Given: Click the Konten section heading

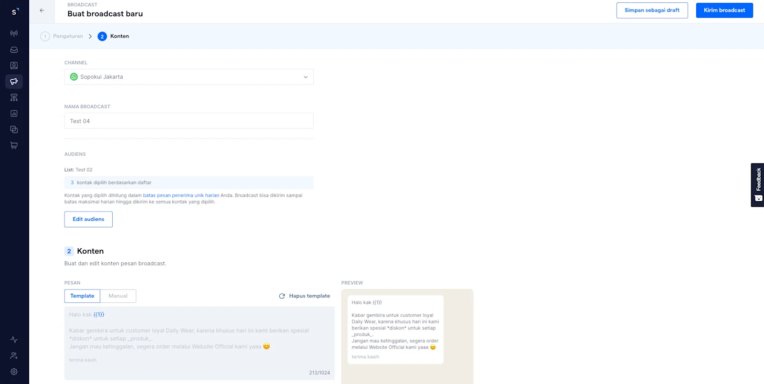Looking at the screenshot, I should (90, 251).
